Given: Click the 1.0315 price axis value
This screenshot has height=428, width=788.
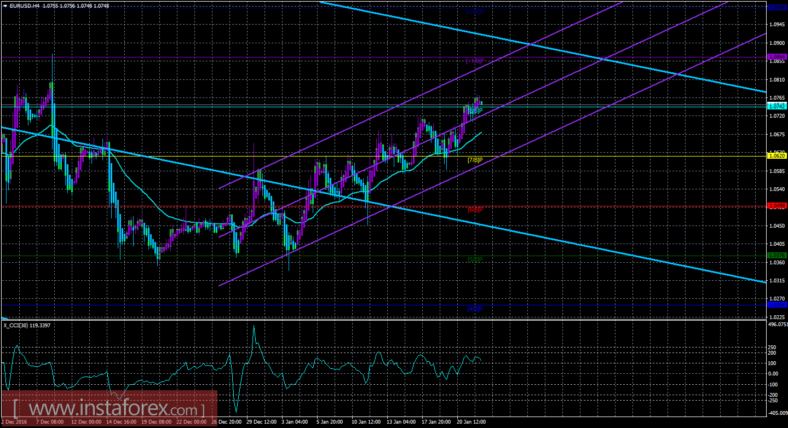Looking at the screenshot, I should pos(777,280).
